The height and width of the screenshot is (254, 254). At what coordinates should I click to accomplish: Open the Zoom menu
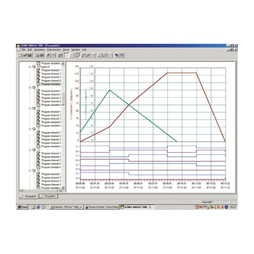coord(66,50)
